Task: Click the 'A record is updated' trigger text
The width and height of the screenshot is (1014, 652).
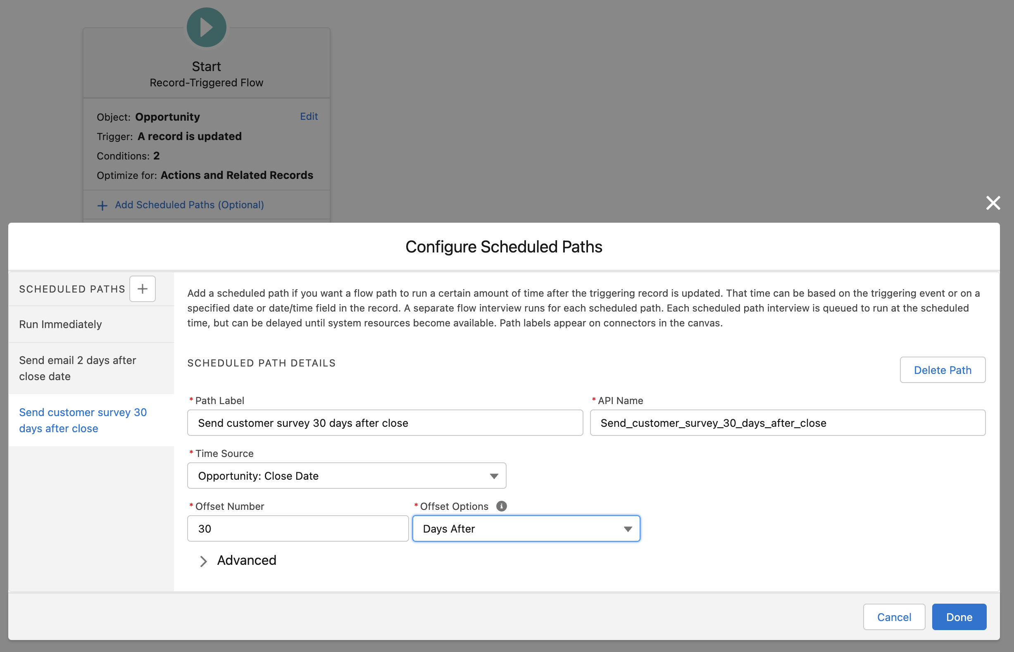Action: click(189, 136)
